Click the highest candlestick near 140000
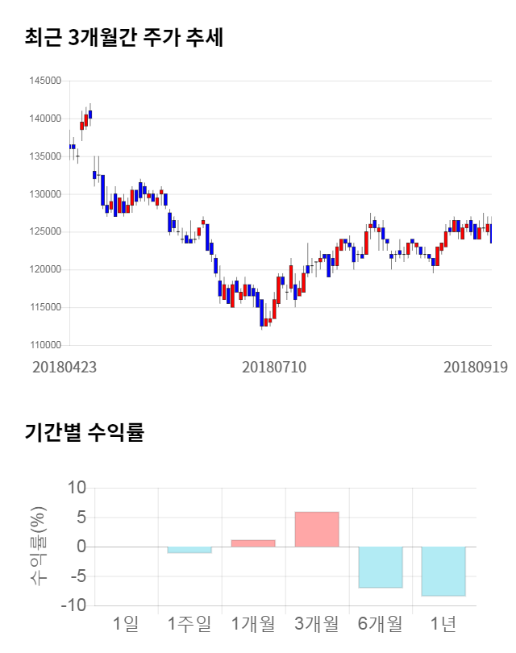The image size is (516, 653). tap(90, 114)
